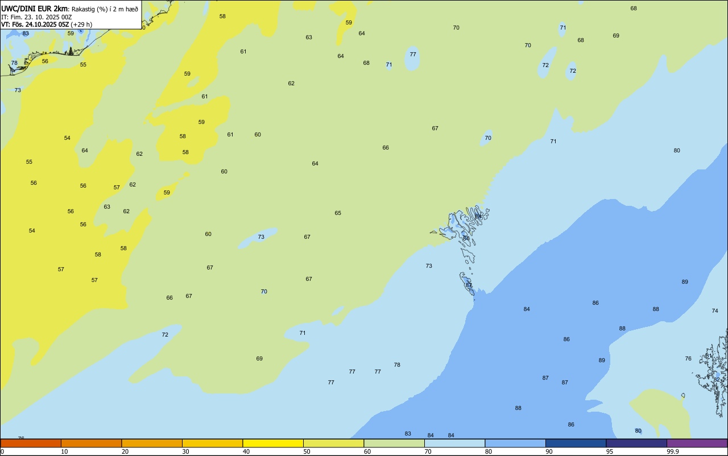Pick the golden 30–40 legend color segment
The image size is (728, 456).
click(212, 443)
